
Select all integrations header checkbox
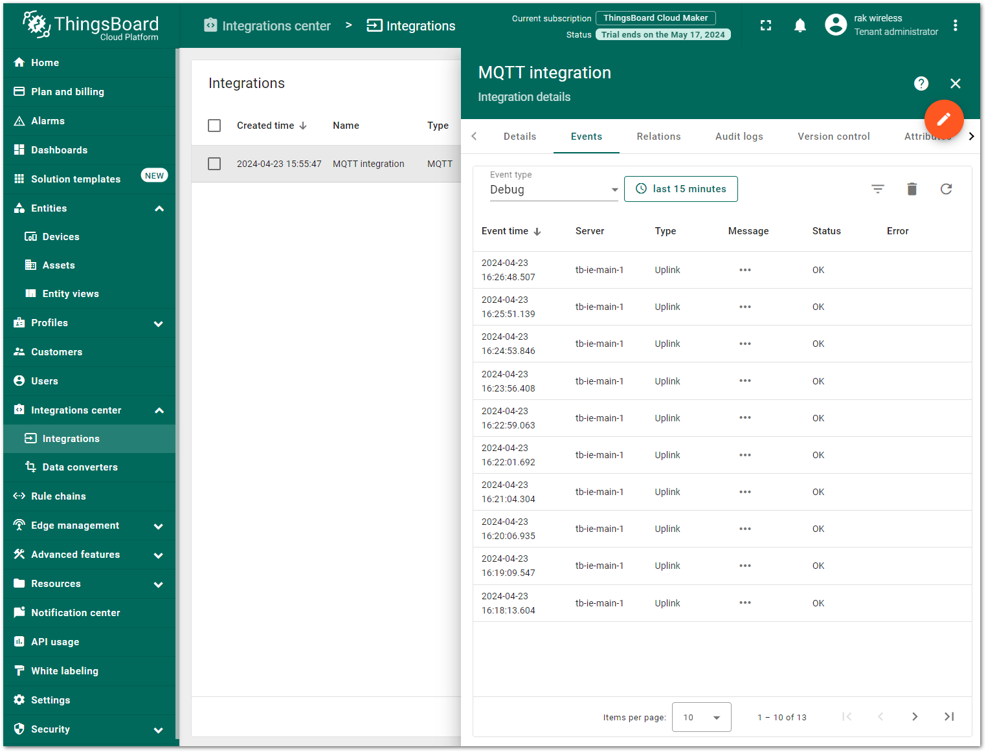point(214,126)
